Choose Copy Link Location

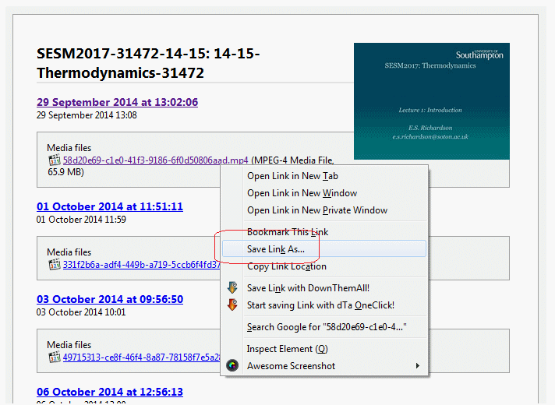pyautogui.click(x=287, y=266)
